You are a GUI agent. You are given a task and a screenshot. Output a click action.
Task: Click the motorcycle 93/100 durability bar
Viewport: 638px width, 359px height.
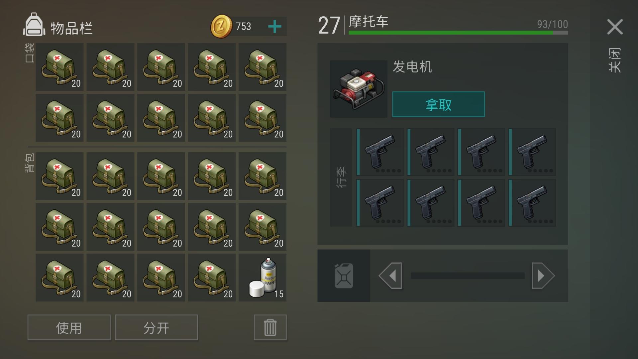point(458,33)
